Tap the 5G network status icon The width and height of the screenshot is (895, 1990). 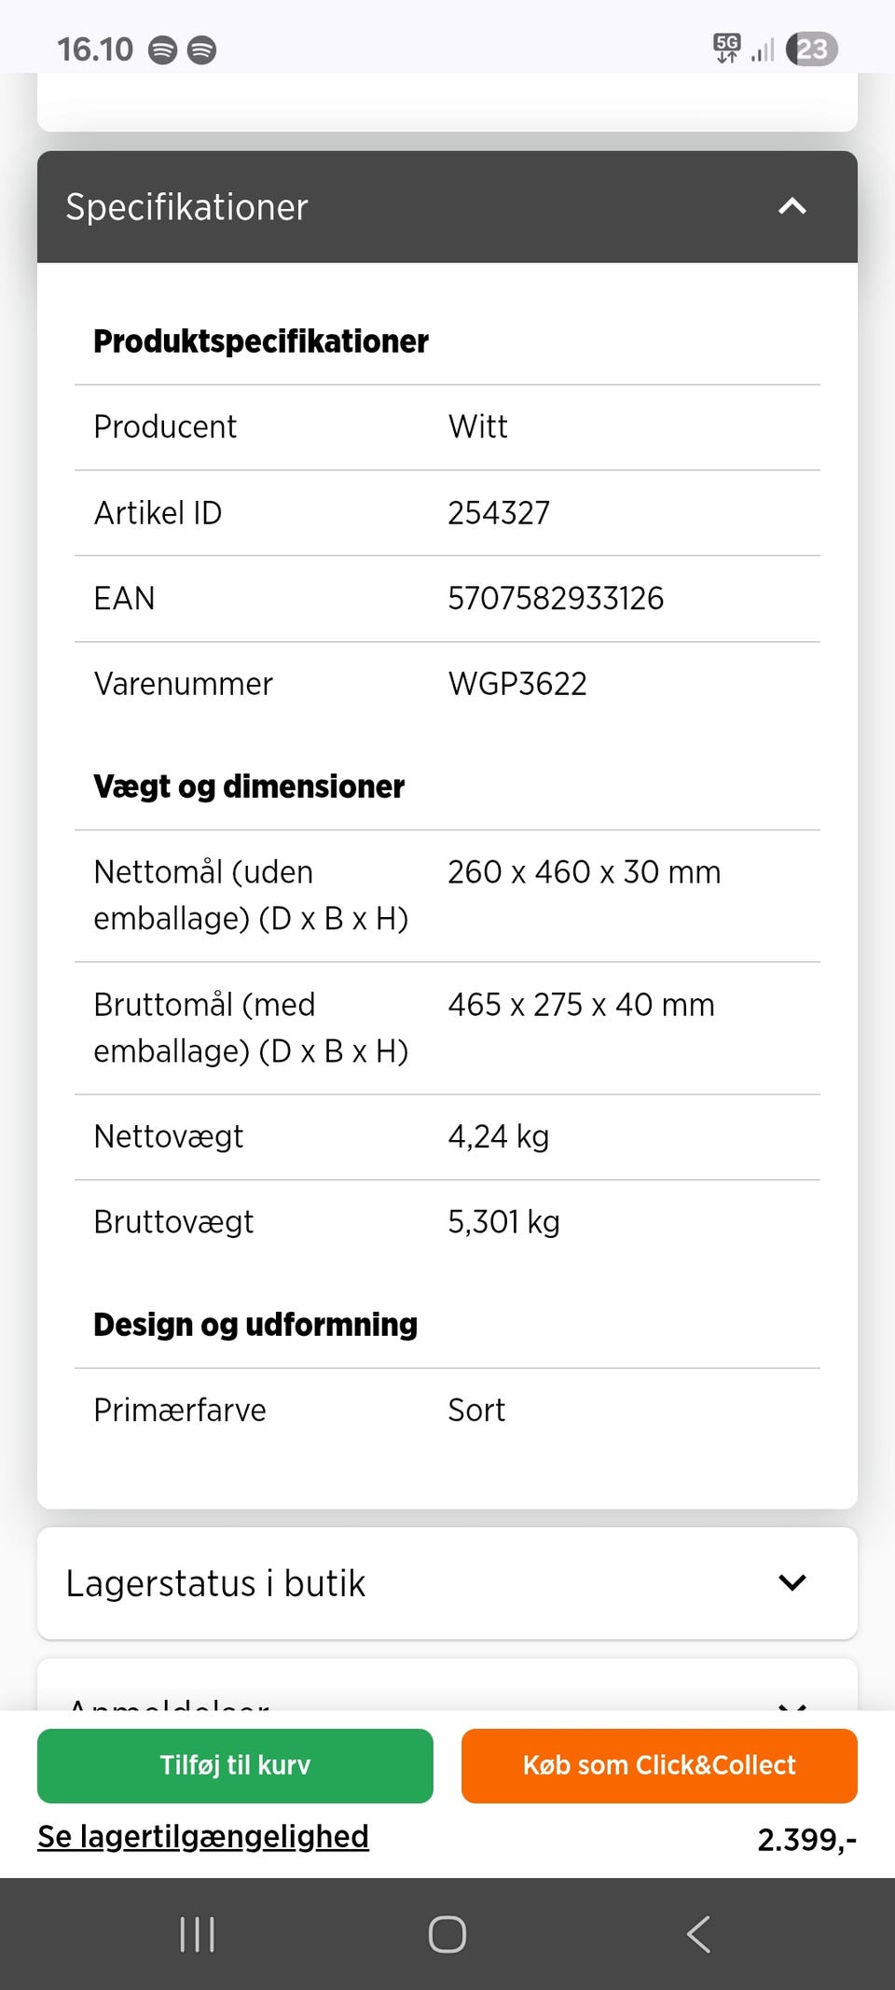pyautogui.click(x=726, y=48)
